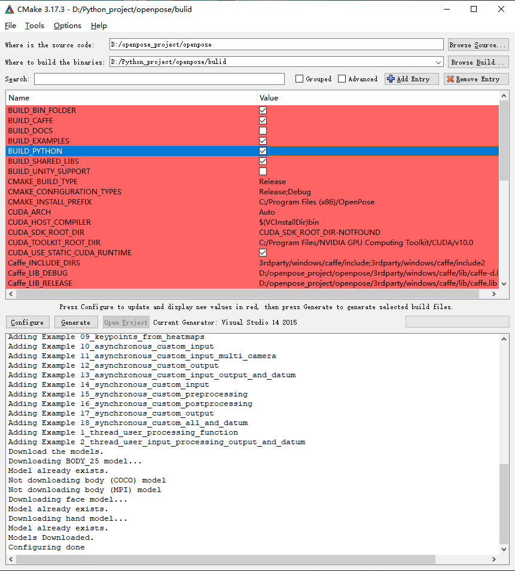
Task: Click the CMake triangle logo in the title bar
Action: click(x=8, y=9)
